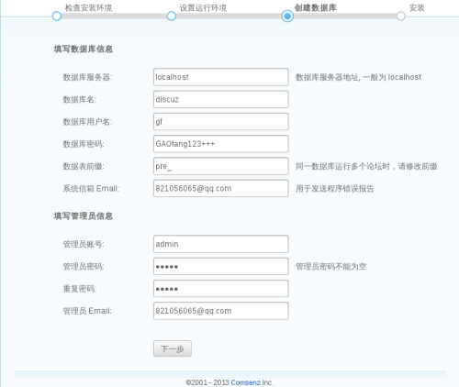Open the Comsenz footer link
The width and height of the screenshot is (459, 387).
(x=245, y=382)
